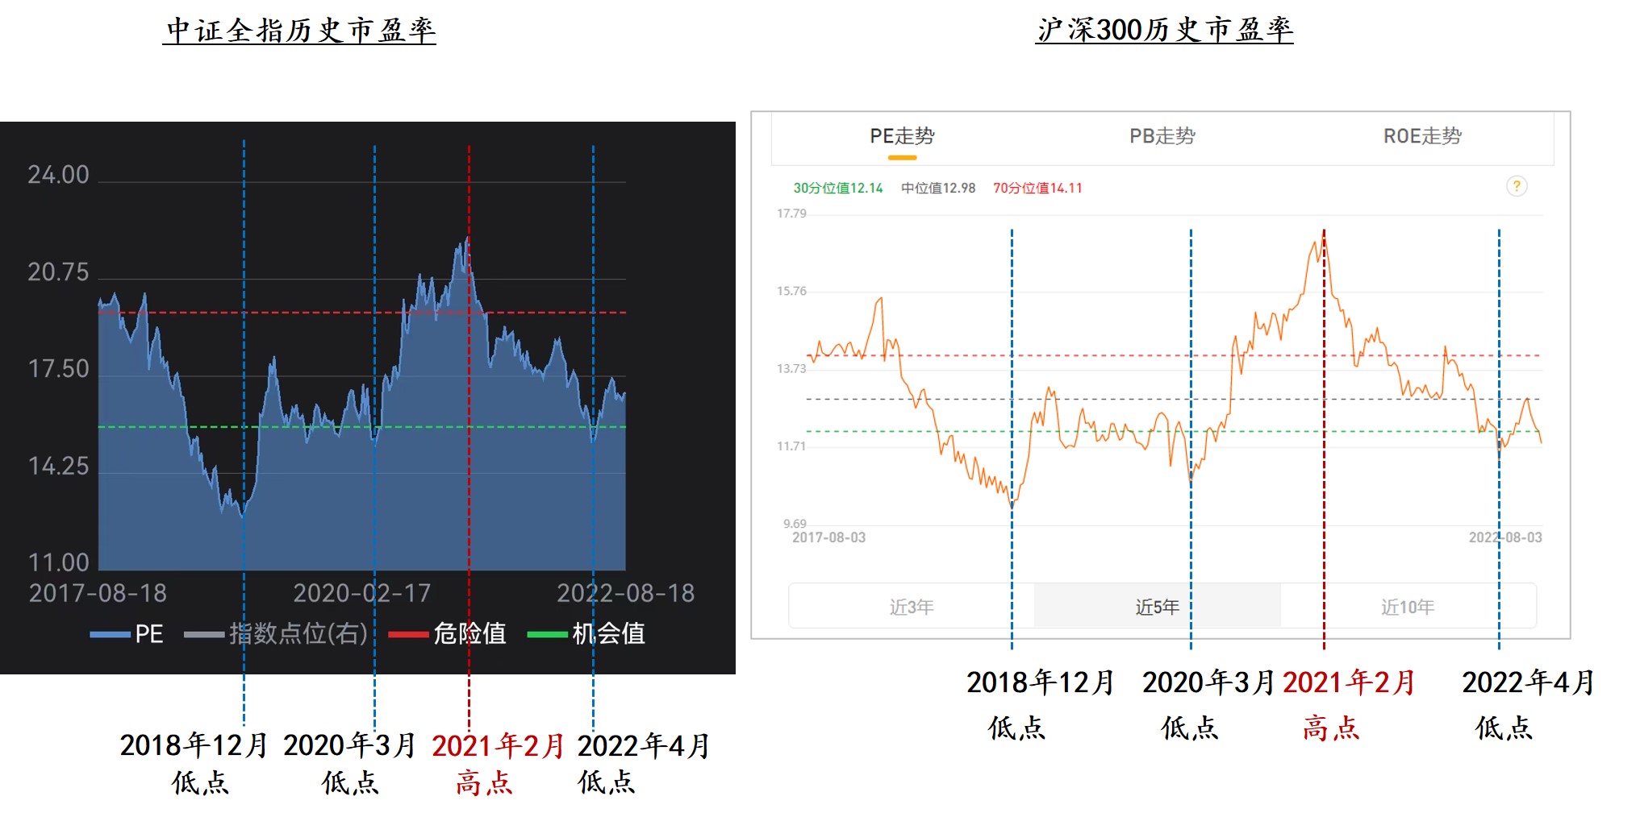Choose the 近3年 time range
The width and height of the screenshot is (1640, 817).
pos(912,607)
